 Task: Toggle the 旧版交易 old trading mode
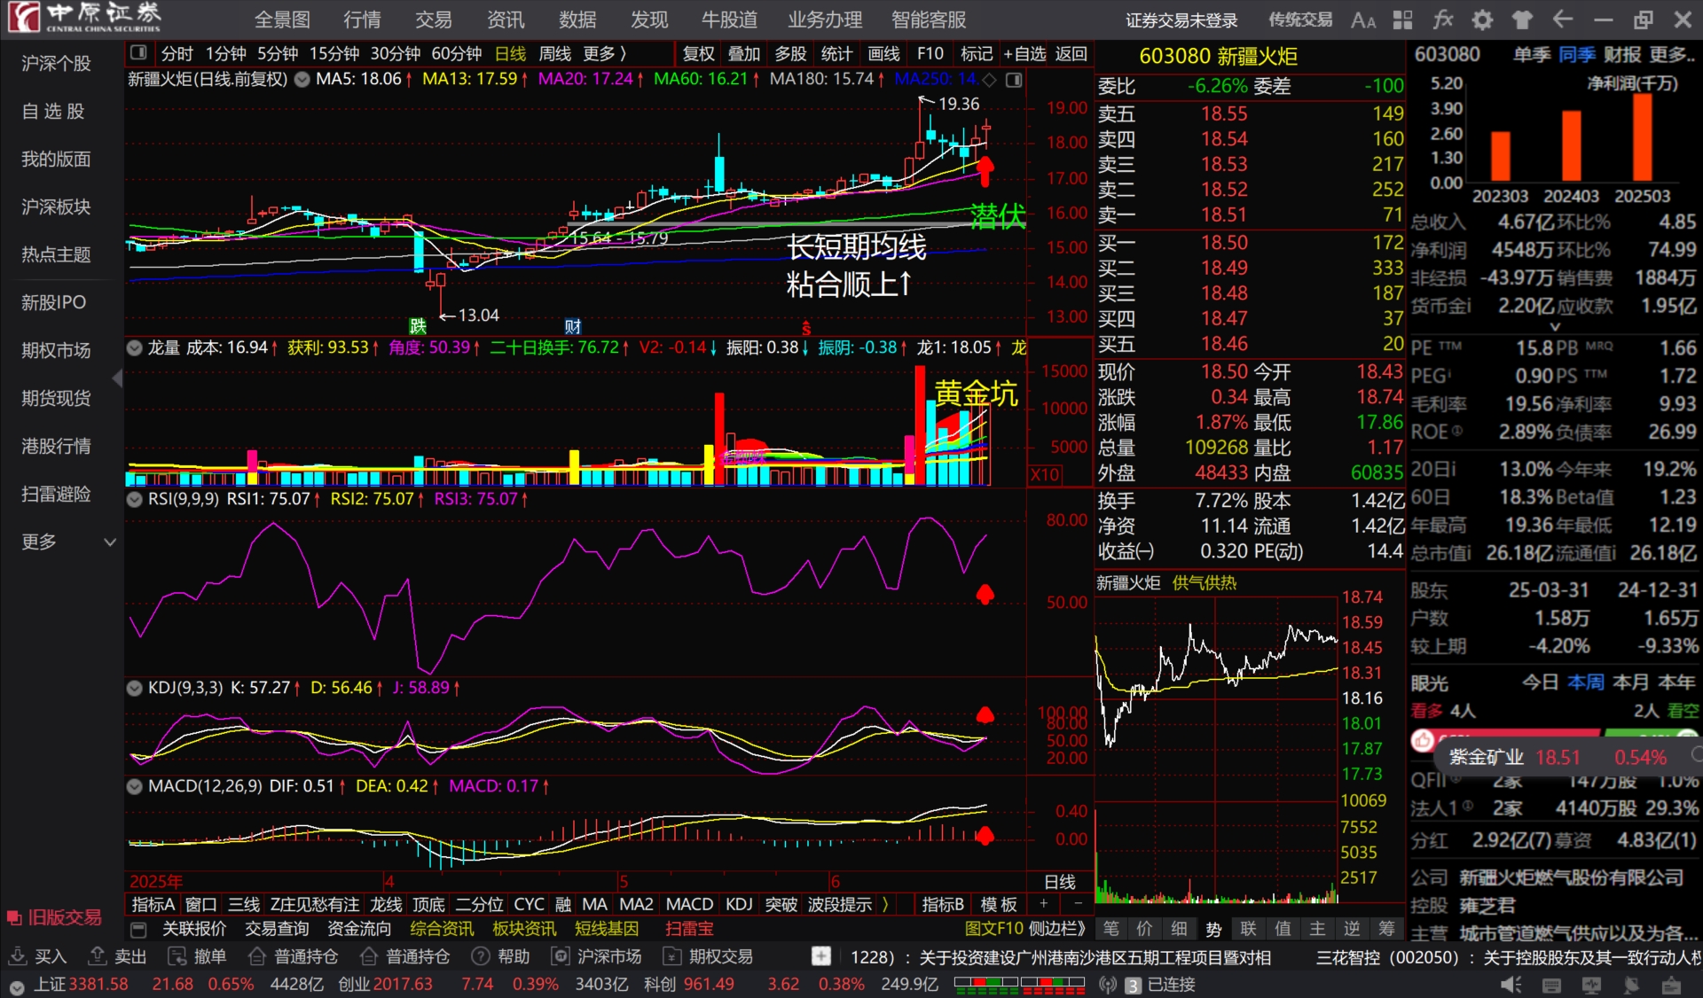point(54,917)
